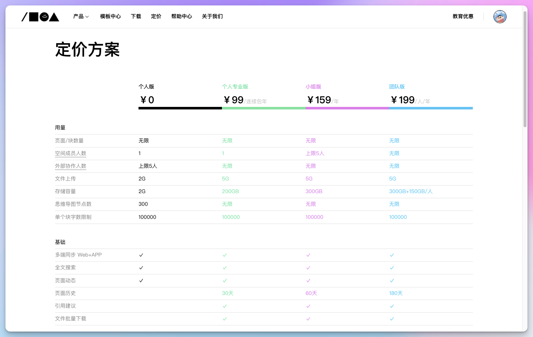Image resolution: width=533 pixels, height=337 pixels.
Task: Click the underlined 空间成员人数 label
Action: click(x=71, y=153)
